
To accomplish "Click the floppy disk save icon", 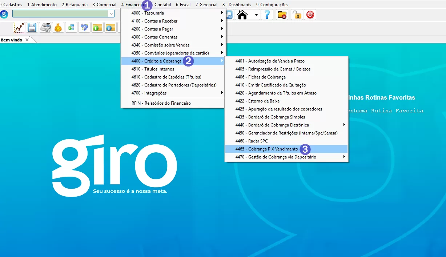I will 32,28.
